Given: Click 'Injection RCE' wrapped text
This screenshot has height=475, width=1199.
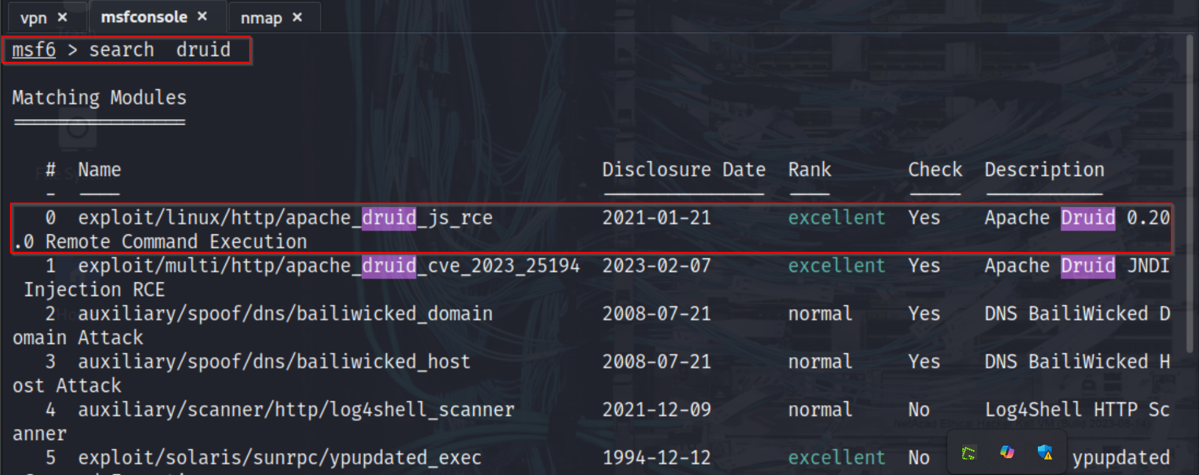Looking at the screenshot, I should (94, 290).
